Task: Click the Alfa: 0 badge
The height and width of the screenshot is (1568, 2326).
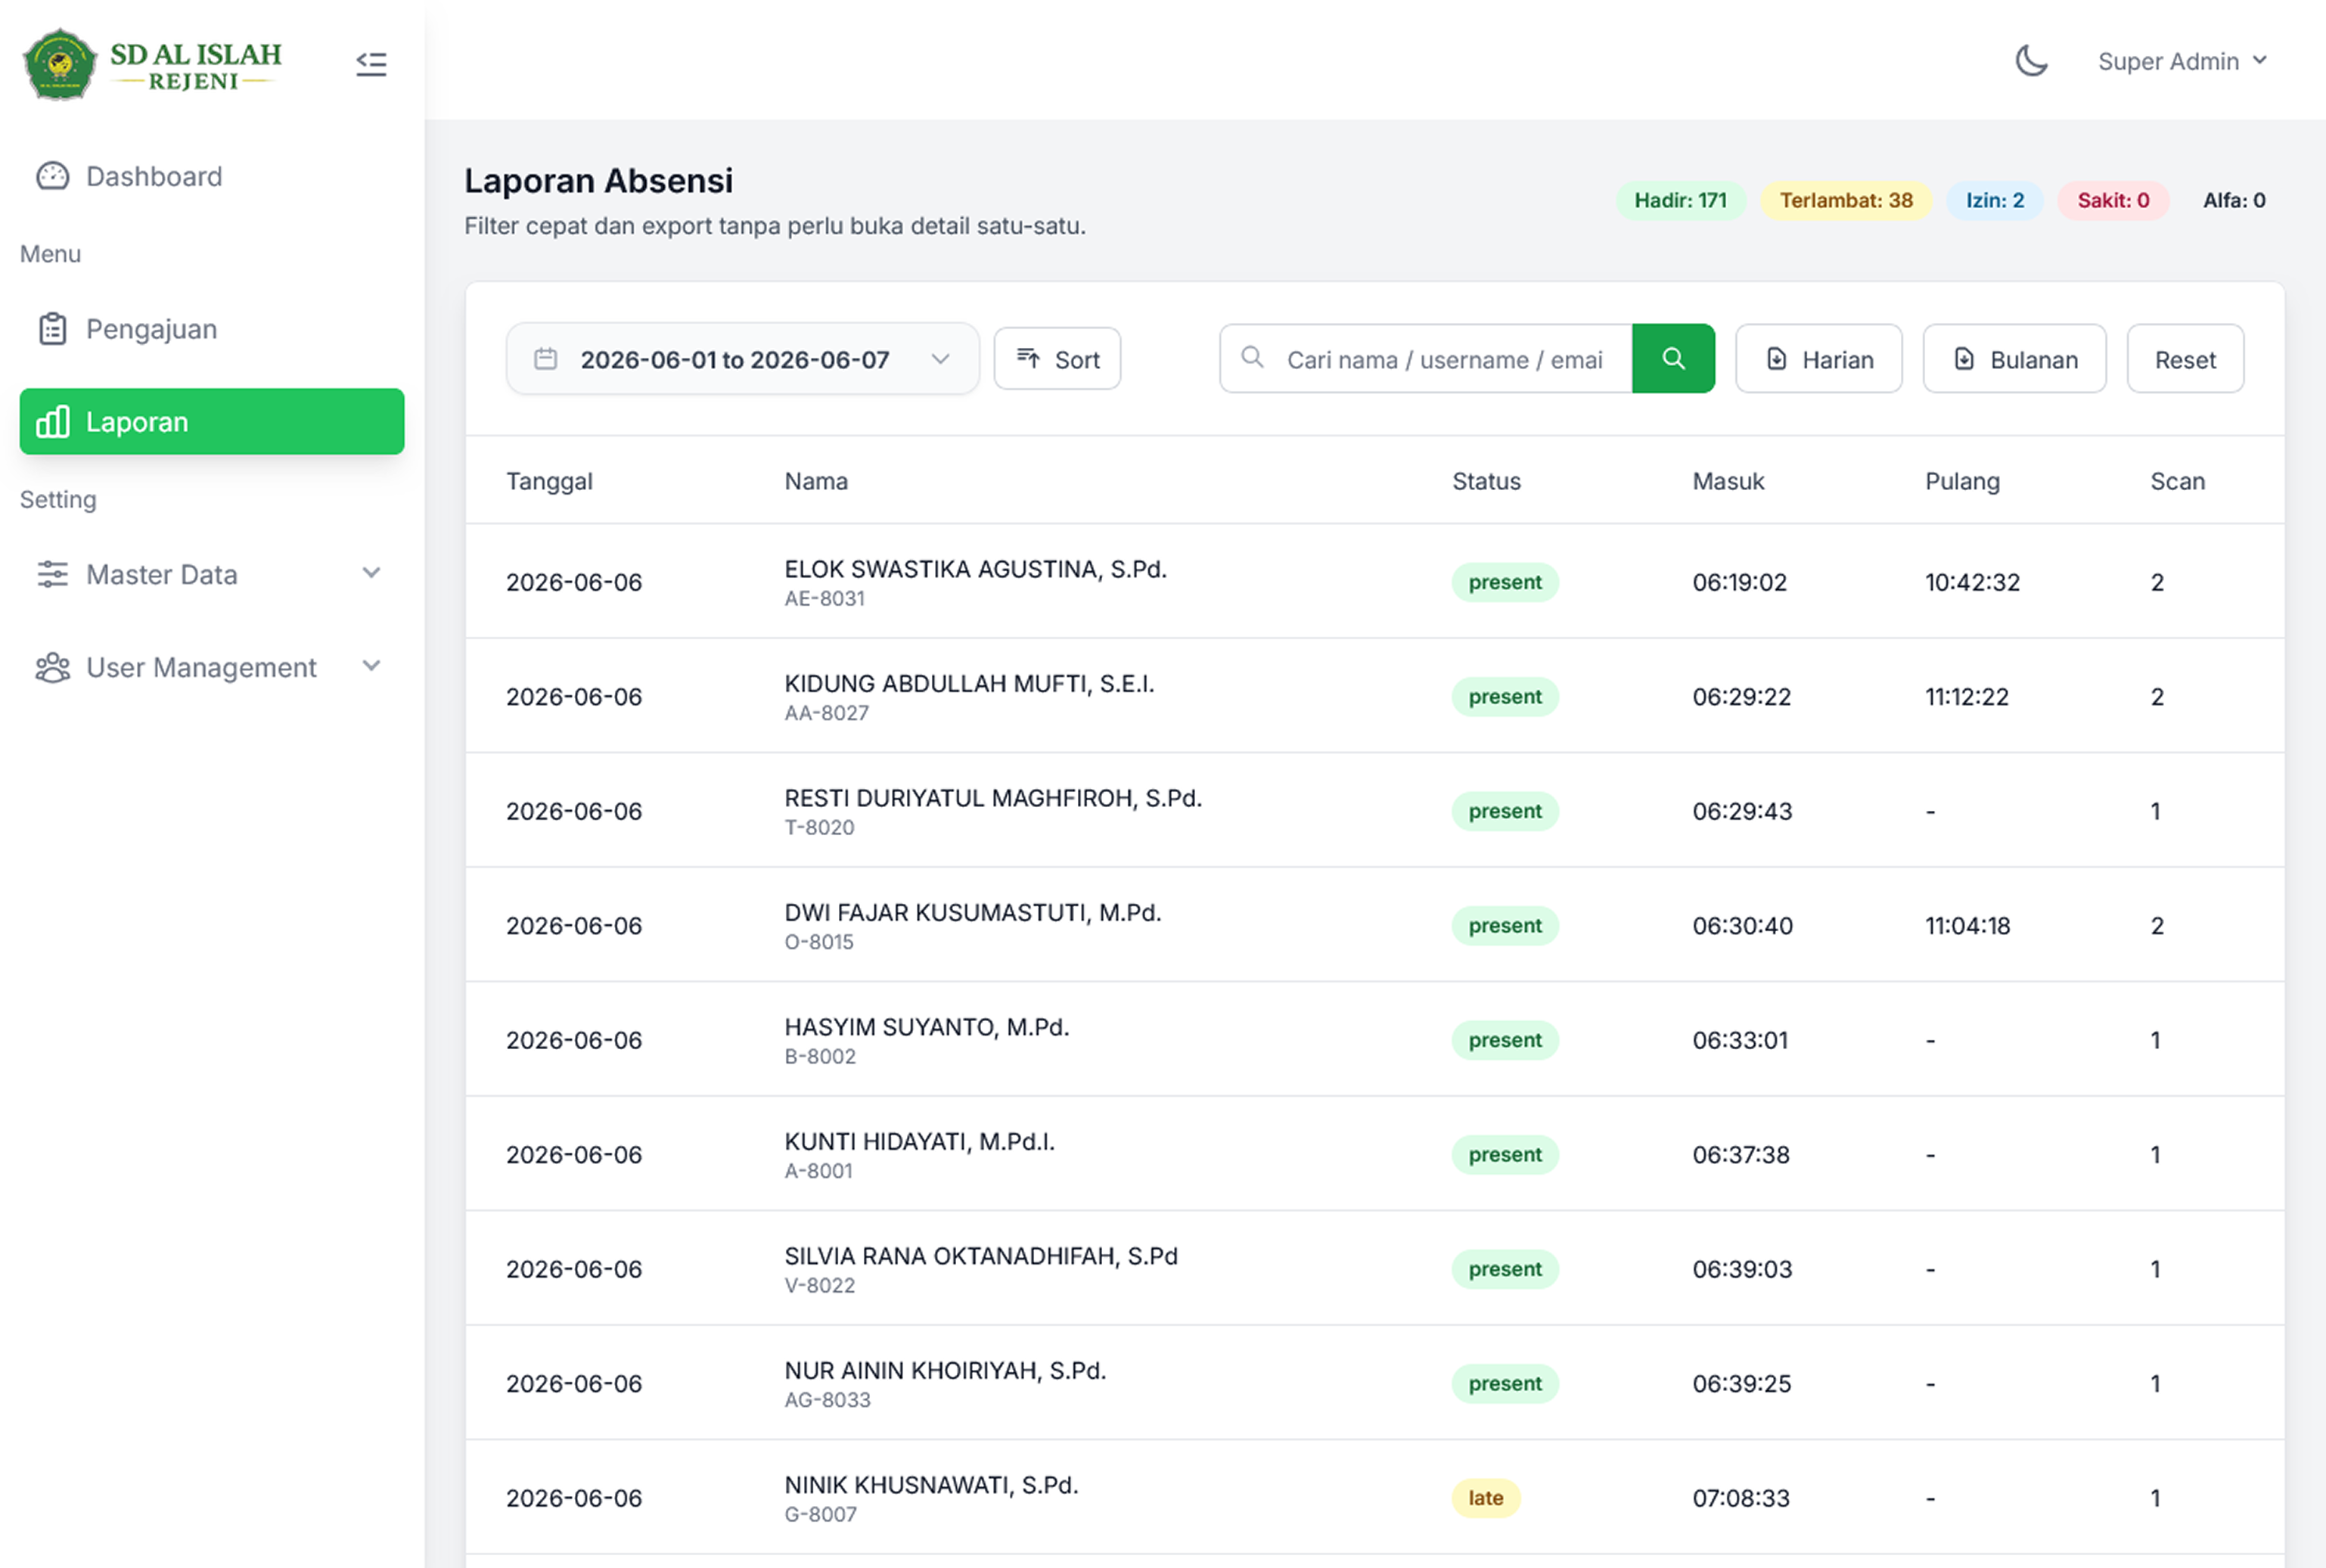Action: point(2234,200)
